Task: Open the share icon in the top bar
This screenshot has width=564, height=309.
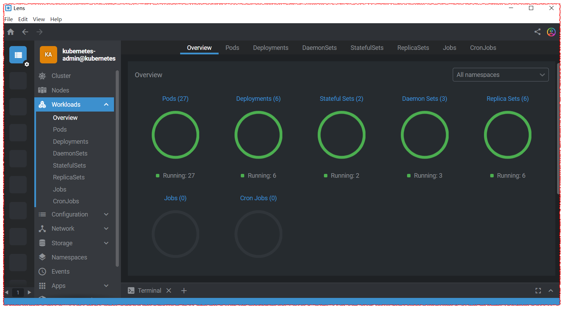Action: (x=537, y=32)
